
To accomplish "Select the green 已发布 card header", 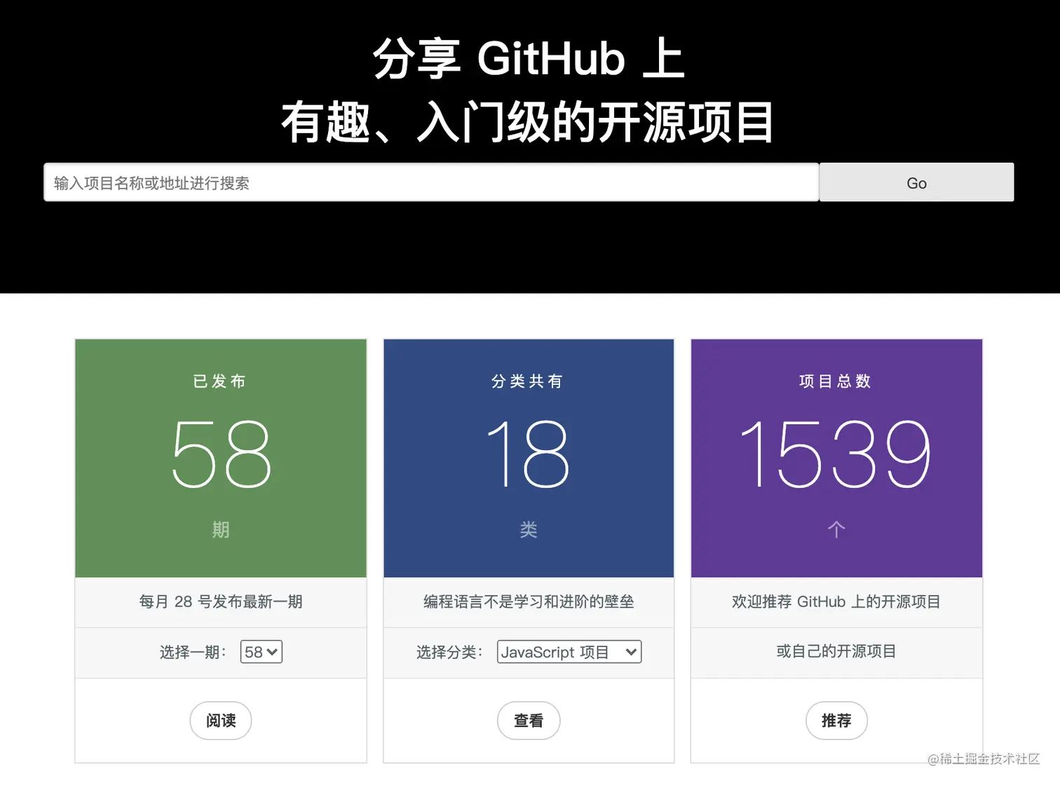I will pyautogui.click(x=220, y=381).
